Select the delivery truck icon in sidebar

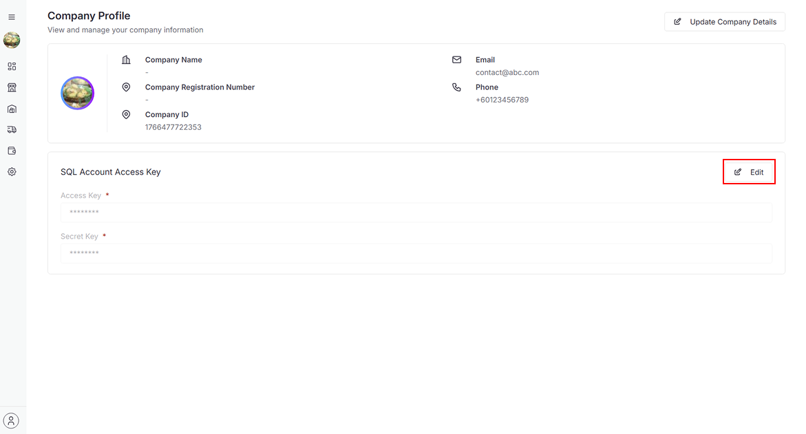tap(12, 129)
